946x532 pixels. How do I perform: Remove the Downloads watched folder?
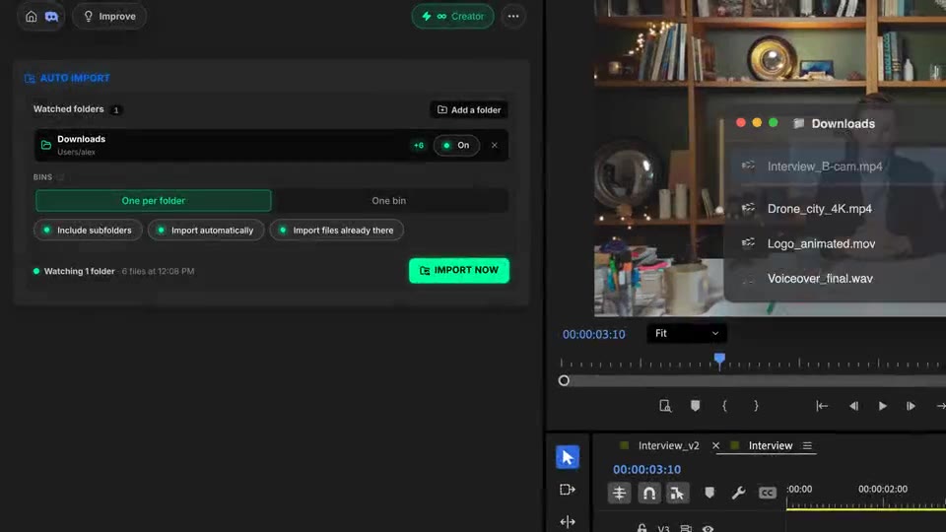coord(494,146)
